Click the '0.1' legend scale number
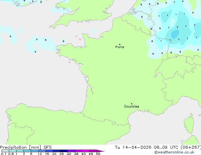Image resolution: width=201 pixels, height=155 pixels. point(3,154)
